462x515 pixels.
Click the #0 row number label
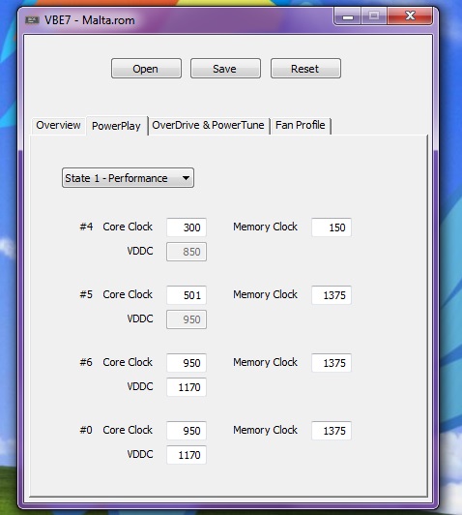[x=86, y=430]
